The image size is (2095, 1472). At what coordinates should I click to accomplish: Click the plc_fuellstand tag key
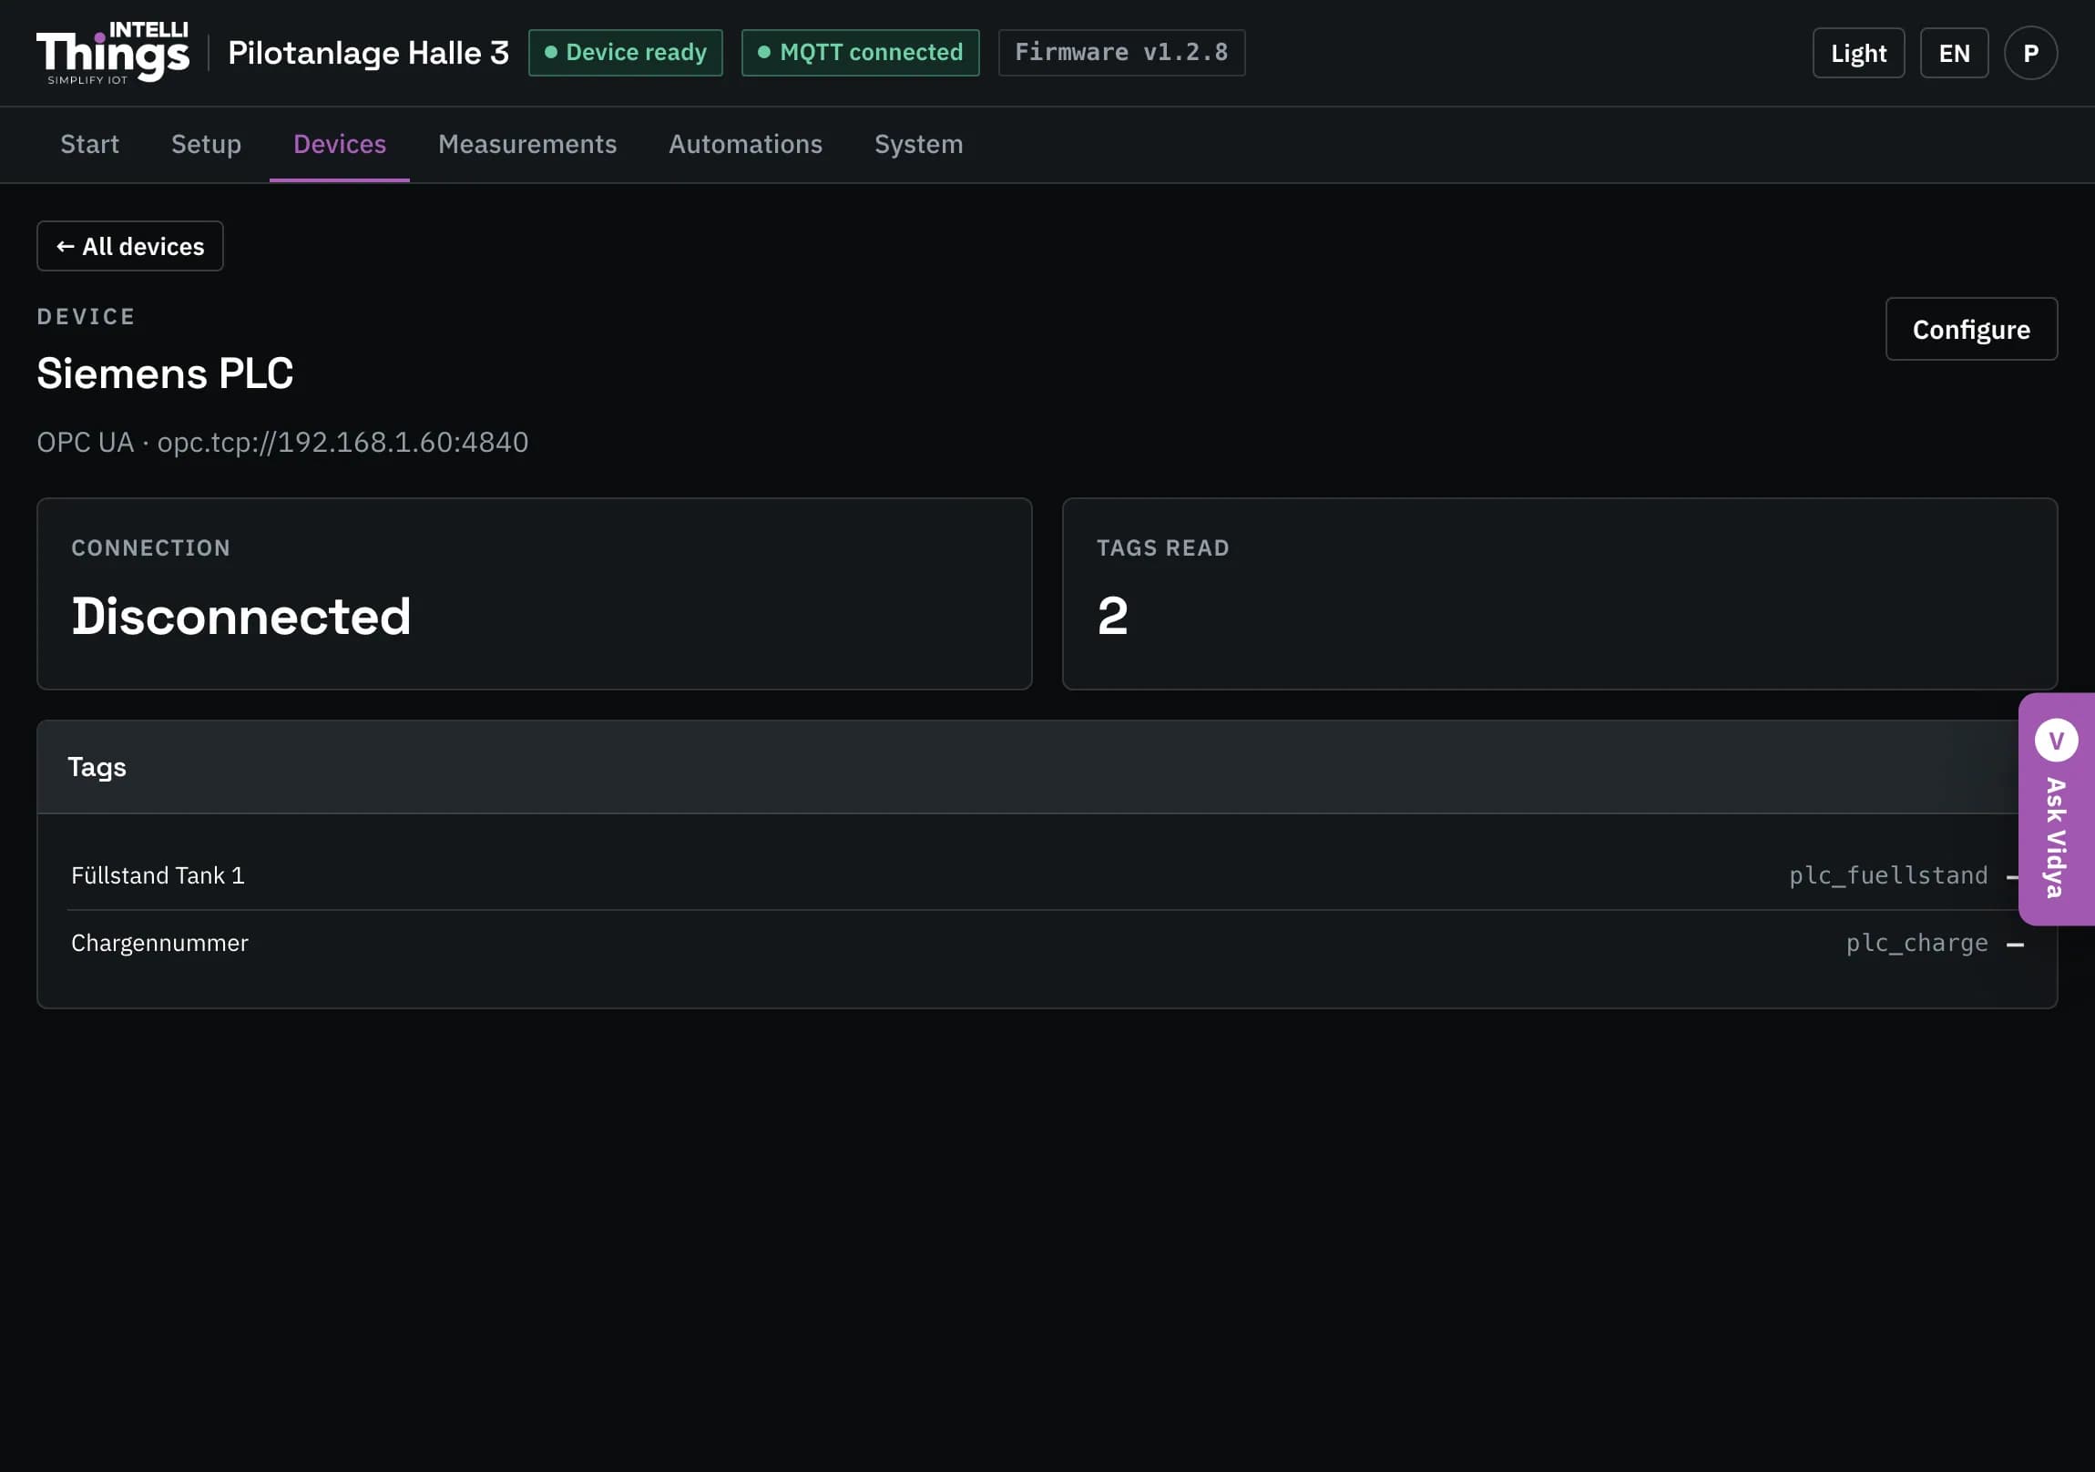tap(1888, 875)
